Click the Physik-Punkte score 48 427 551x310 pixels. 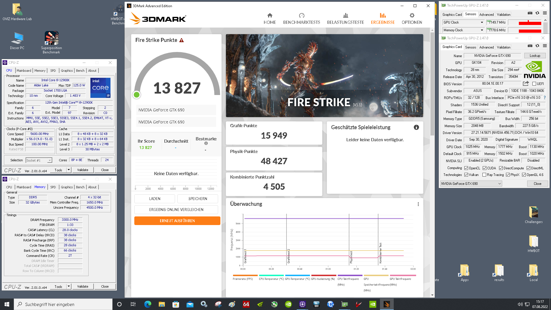(x=274, y=161)
